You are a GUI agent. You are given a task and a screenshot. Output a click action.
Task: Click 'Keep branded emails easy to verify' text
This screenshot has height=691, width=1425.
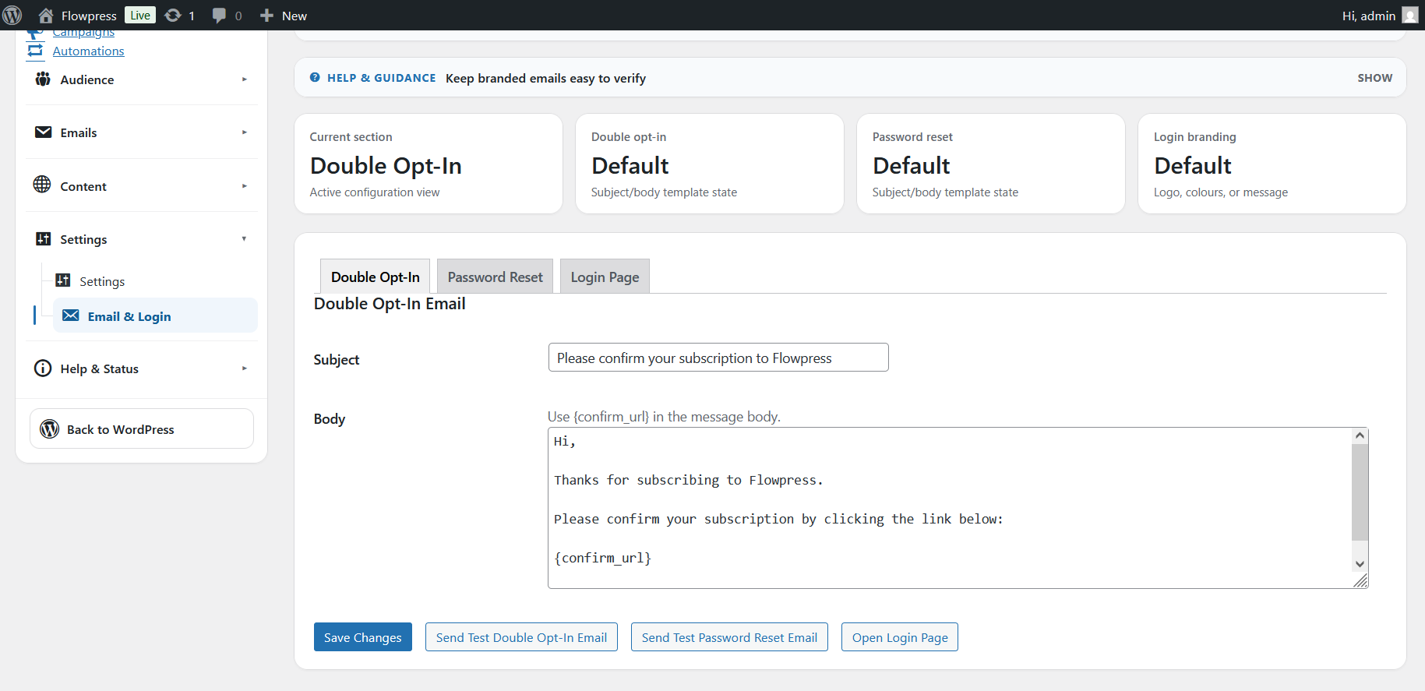pos(545,78)
